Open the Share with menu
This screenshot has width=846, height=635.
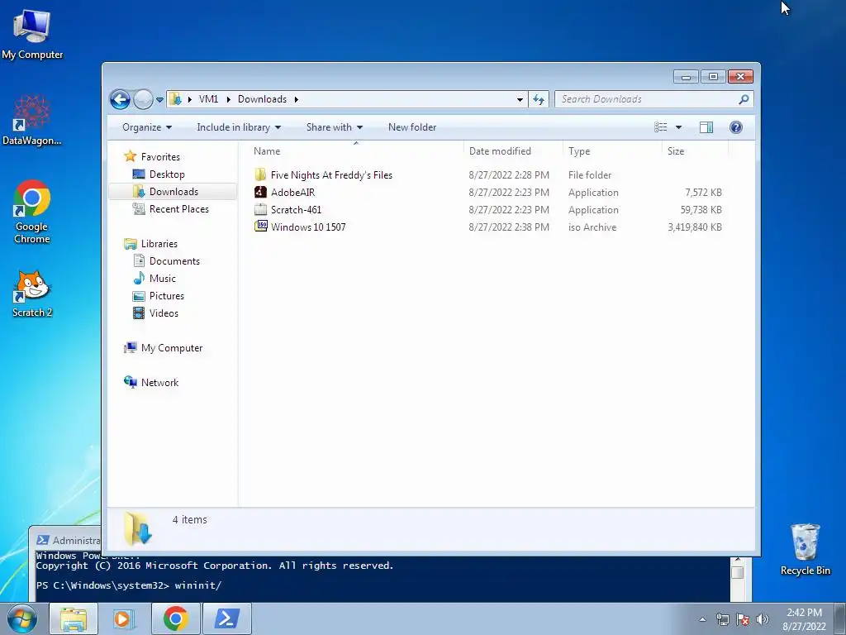[x=334, y=127]
